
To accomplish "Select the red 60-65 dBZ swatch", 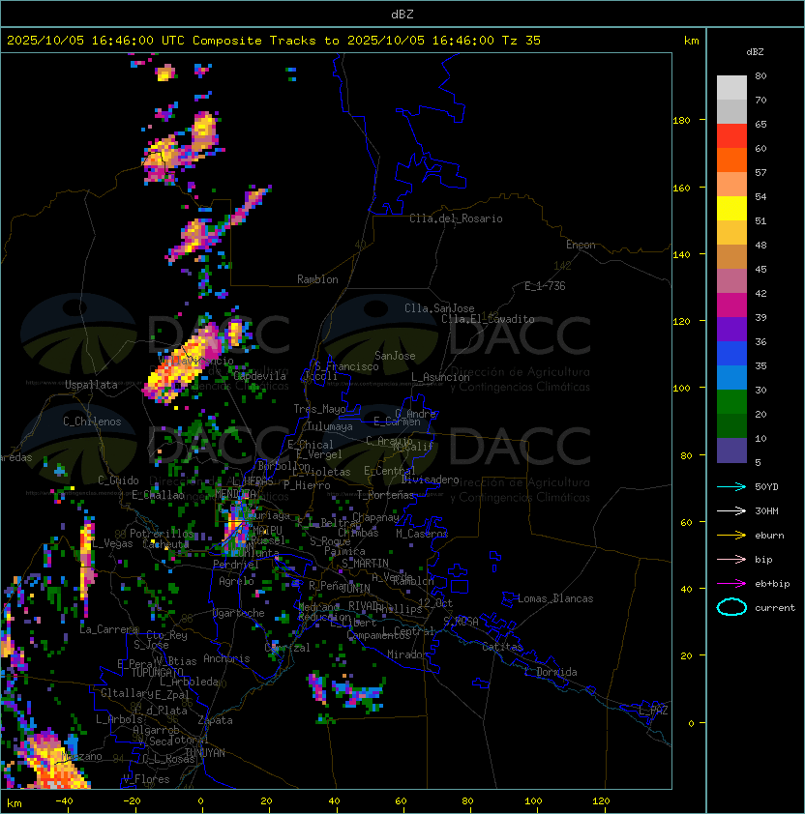I will coord(731,136).
